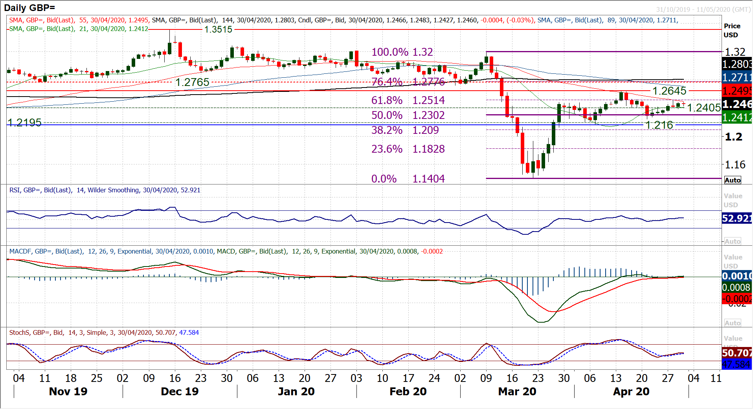753x409 pixels.
Task: Select the 50.0% 1.2302 Fibonacci label
Action: click(408, 115)
